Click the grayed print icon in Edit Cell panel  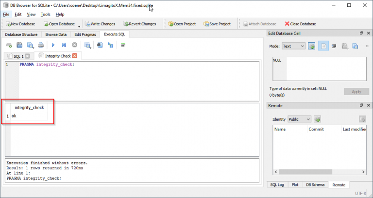(345, 46)
